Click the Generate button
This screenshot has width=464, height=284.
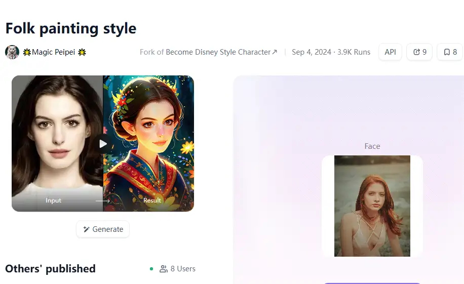[103, 229]
